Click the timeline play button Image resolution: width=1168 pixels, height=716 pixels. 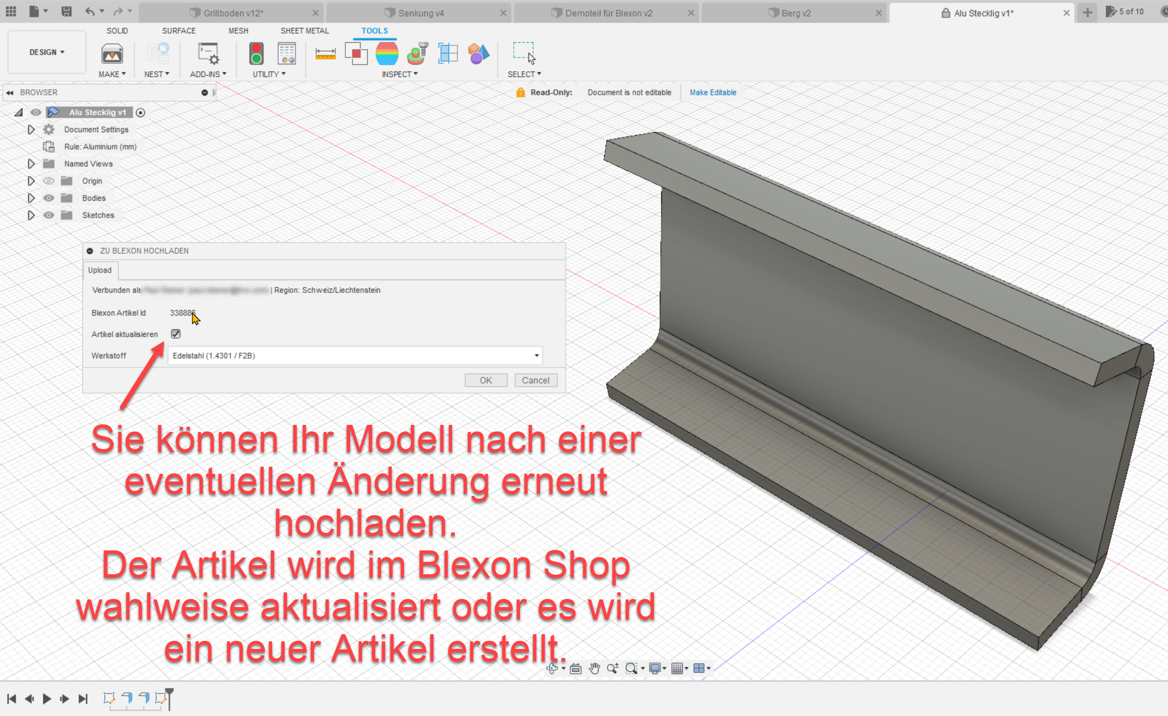click(x=47, y=698)
